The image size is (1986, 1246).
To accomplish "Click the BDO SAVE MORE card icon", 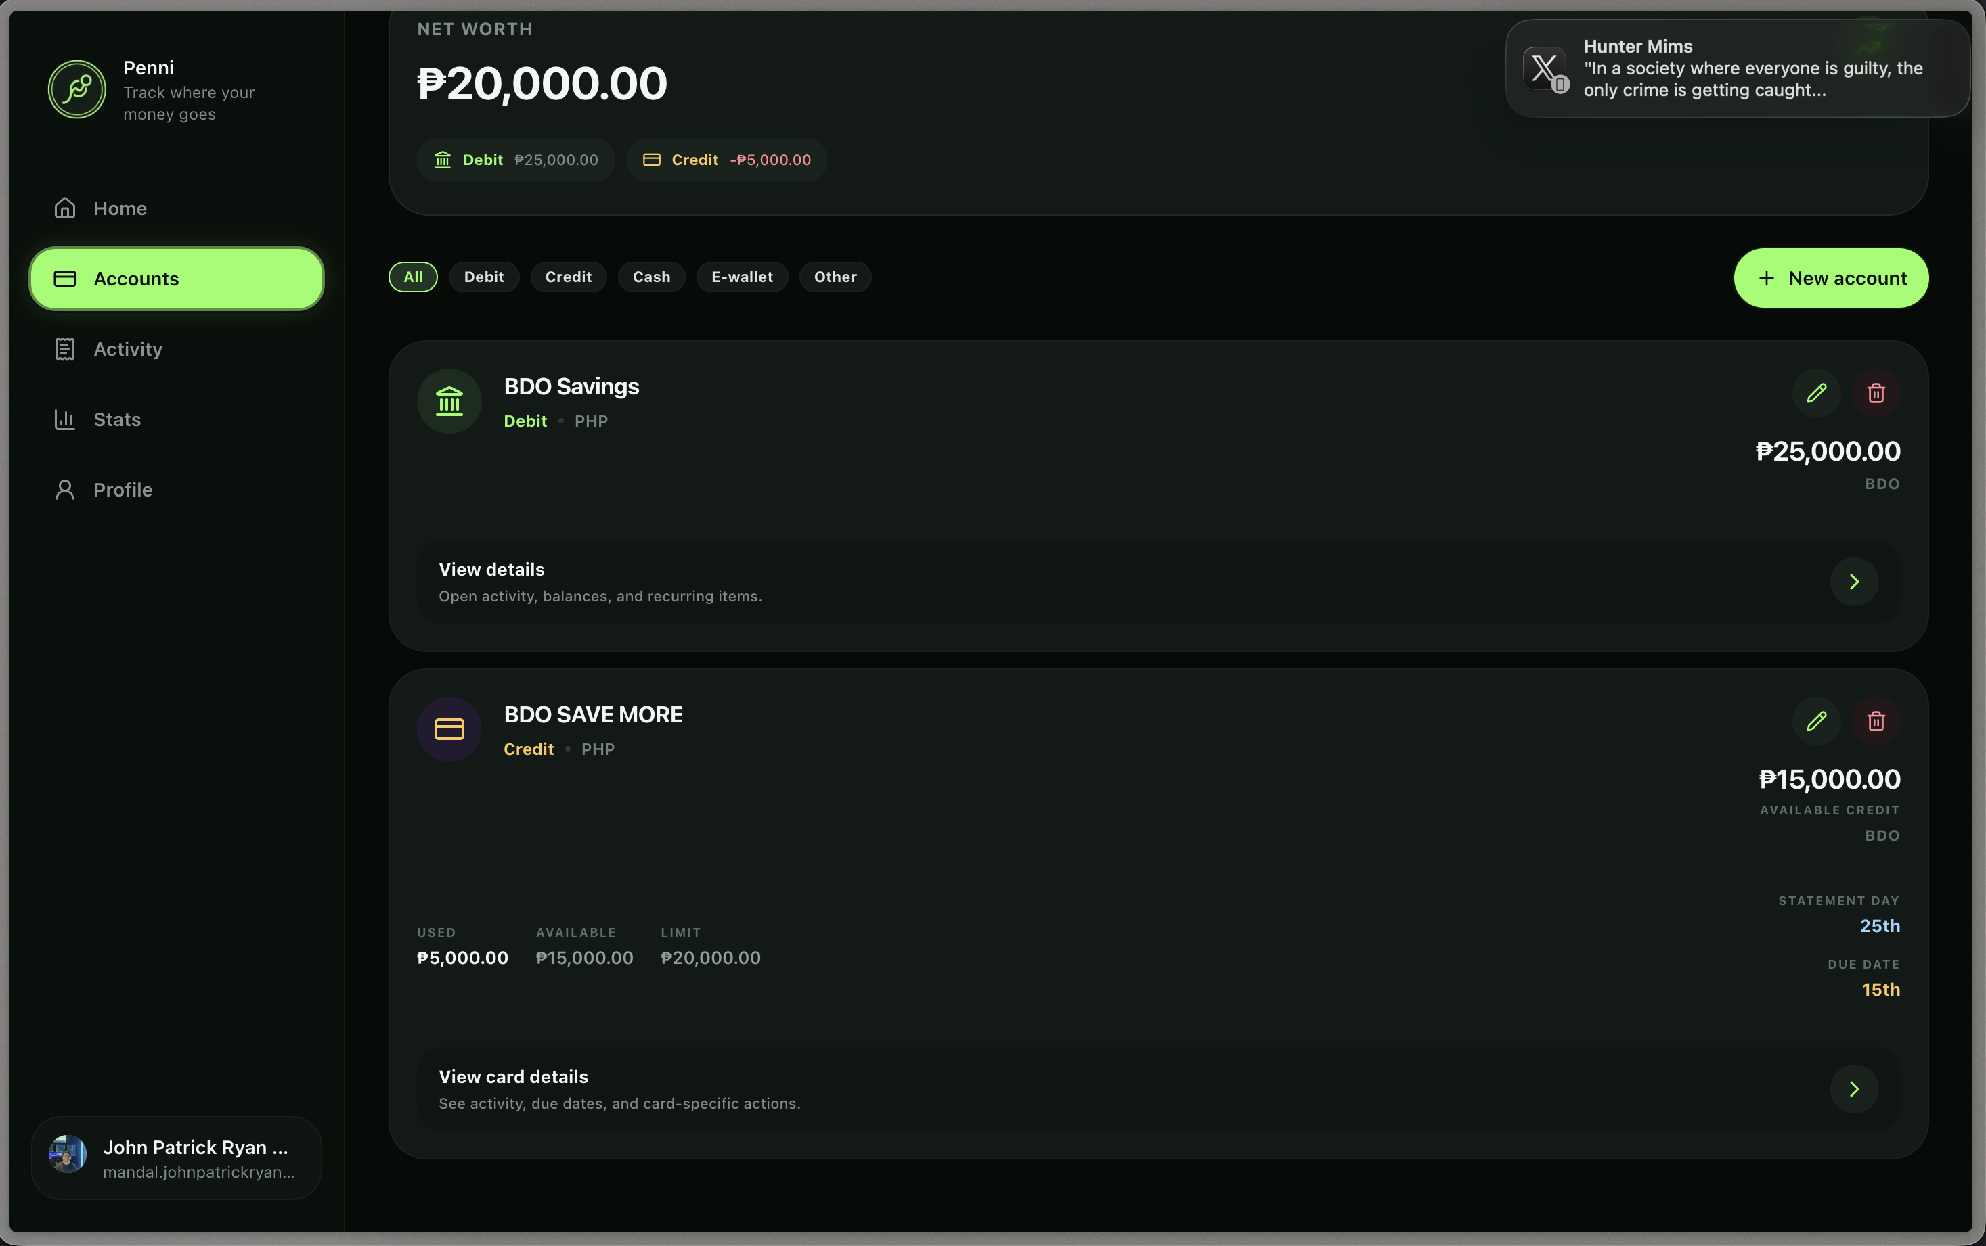I will coord(449,729).
